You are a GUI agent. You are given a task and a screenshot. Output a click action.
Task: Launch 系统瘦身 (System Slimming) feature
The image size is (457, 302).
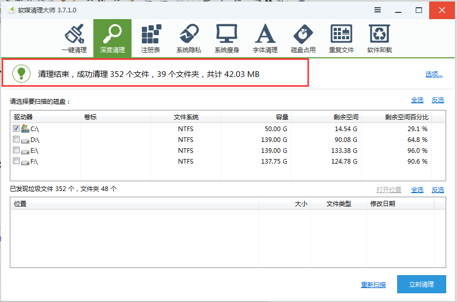coord(227,36)
